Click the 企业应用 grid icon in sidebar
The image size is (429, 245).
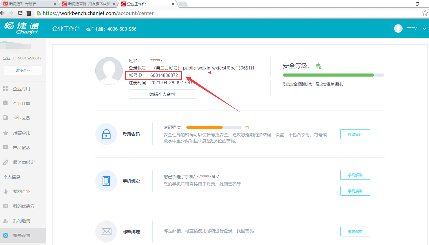(x=6, y=89)
